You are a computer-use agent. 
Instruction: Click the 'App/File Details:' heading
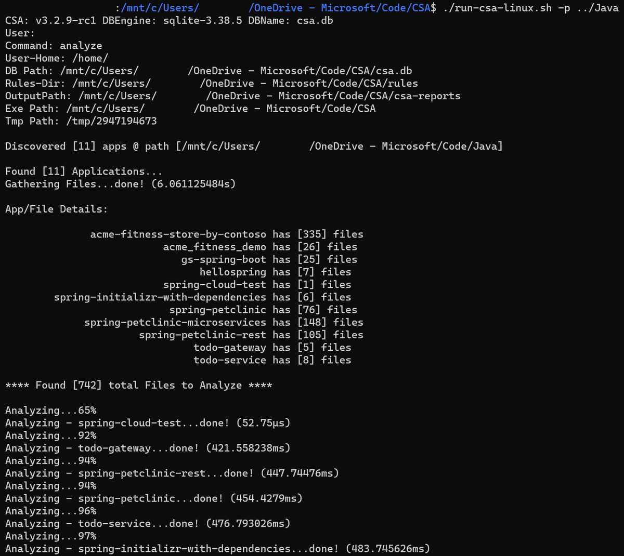tap(56, 209)
